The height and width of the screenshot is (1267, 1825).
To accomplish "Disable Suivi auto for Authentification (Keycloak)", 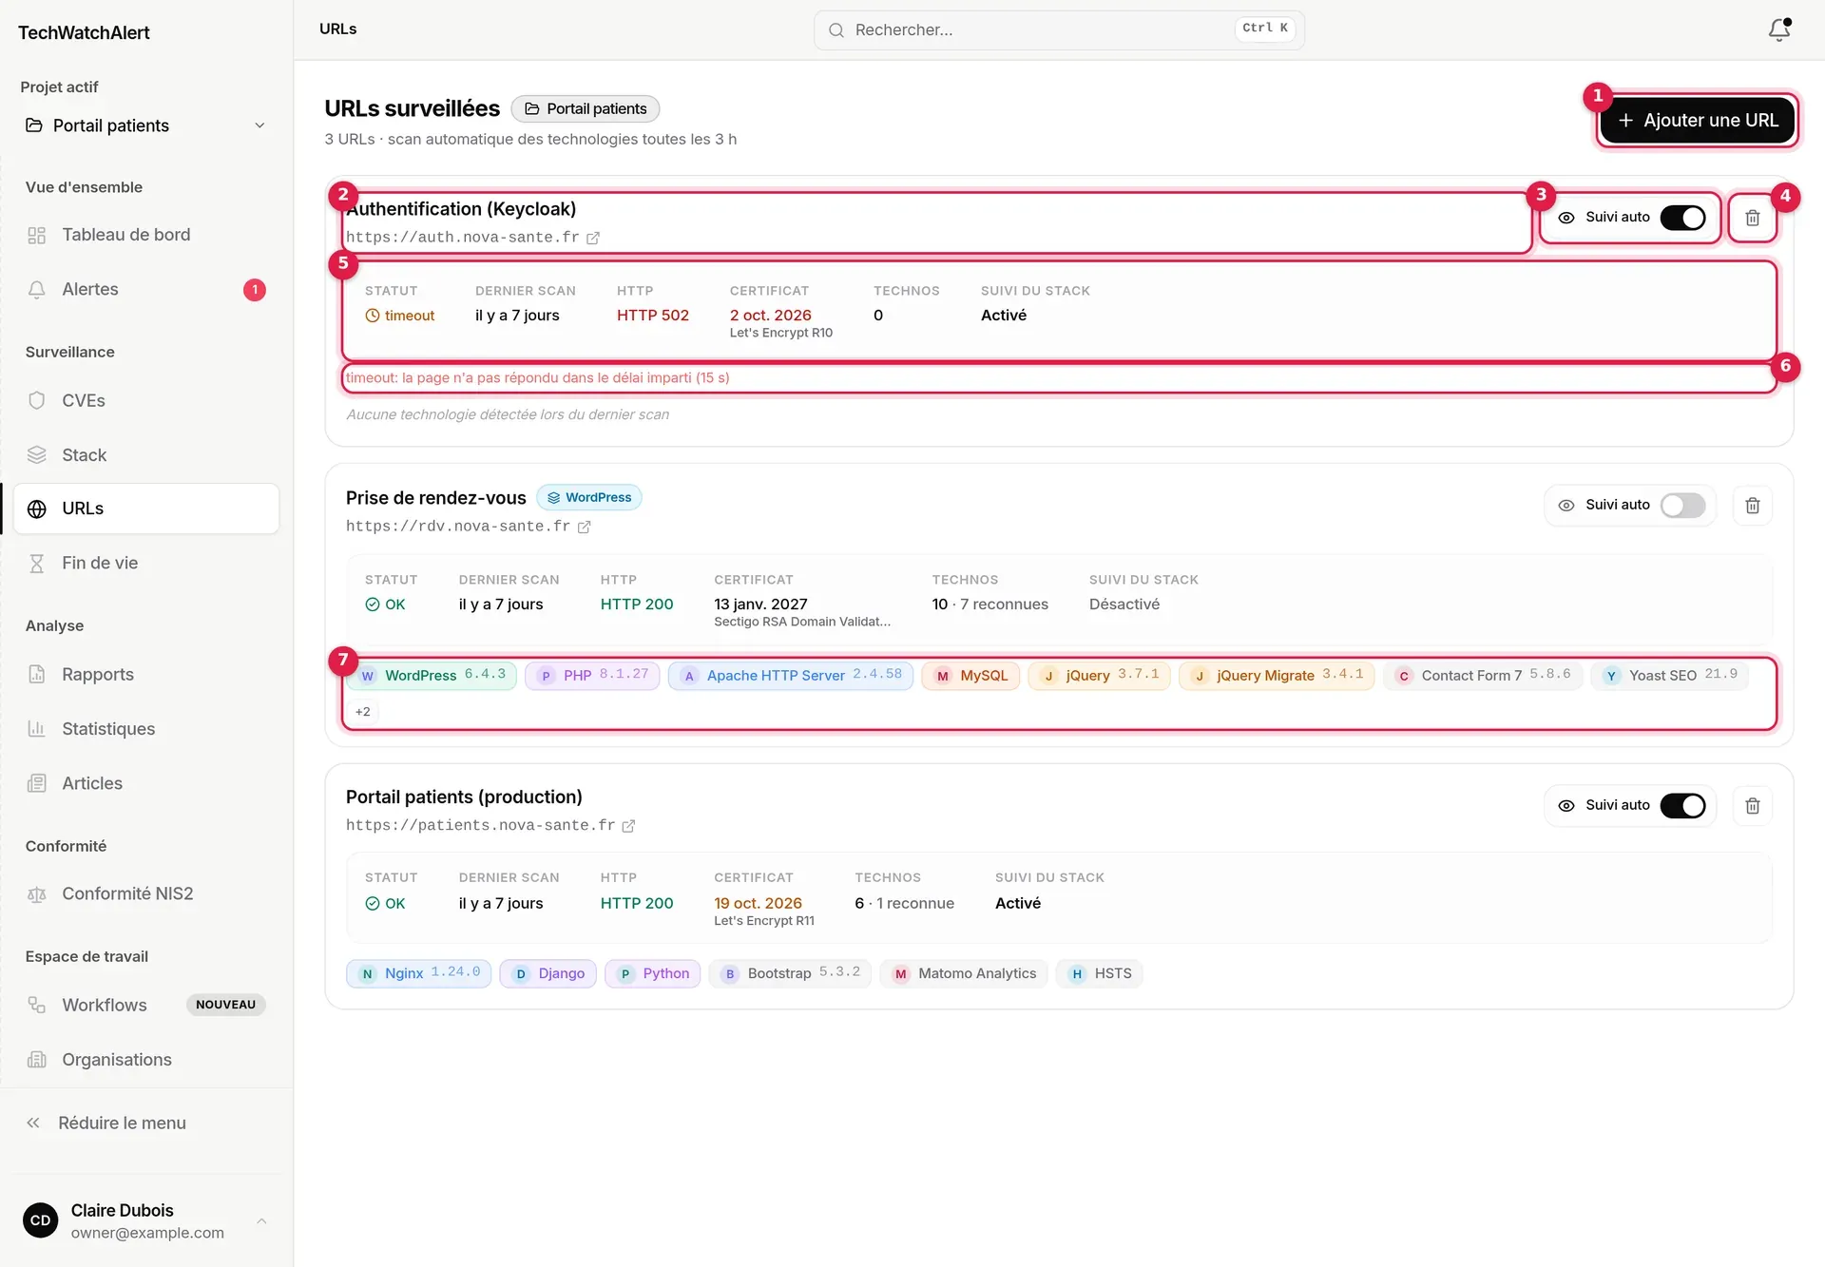I will tap(1682, 218).
